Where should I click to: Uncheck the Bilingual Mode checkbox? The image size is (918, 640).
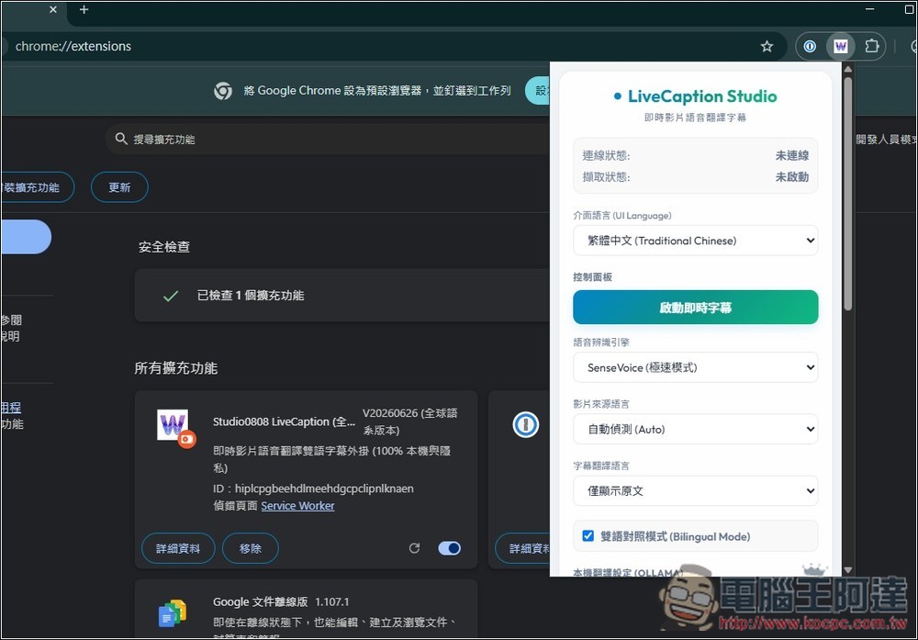tap(588, 535)
